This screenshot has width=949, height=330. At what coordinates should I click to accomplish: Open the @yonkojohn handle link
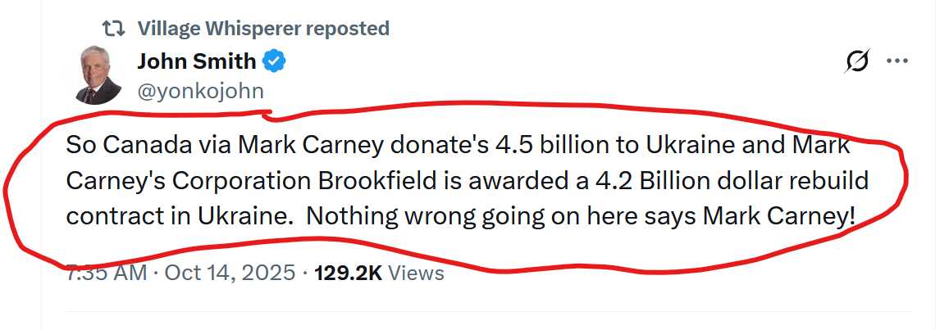pyautogui.click(x=200, y=90)
